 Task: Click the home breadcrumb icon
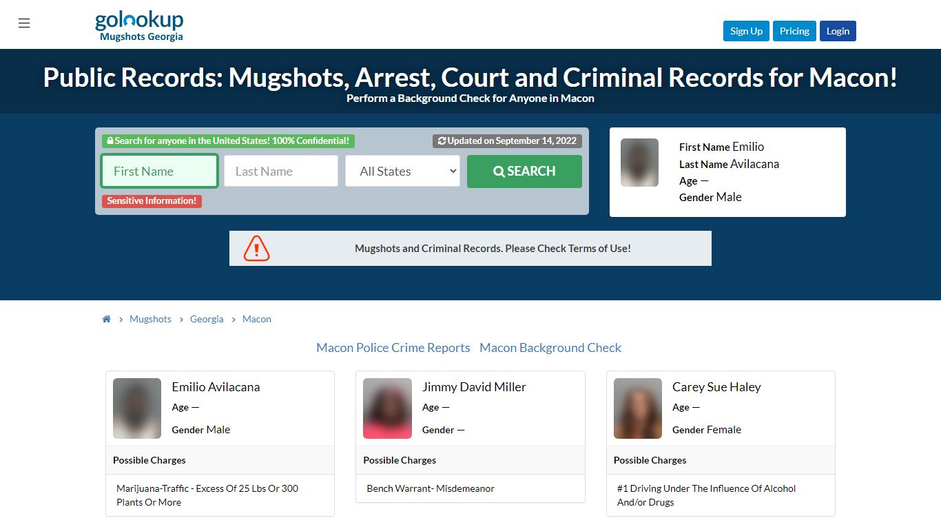(x=107, y=319)
